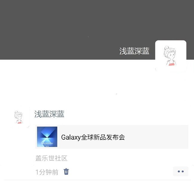The height and width of the screenshot is (182, 194).
Task: Click empty area of the shared link card
Action: (x=156, y=137)
